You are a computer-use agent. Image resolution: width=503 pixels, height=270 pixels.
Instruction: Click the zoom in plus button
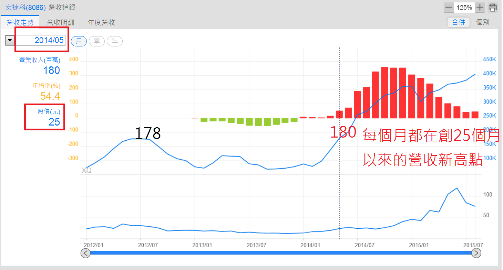tap(480, 7)
